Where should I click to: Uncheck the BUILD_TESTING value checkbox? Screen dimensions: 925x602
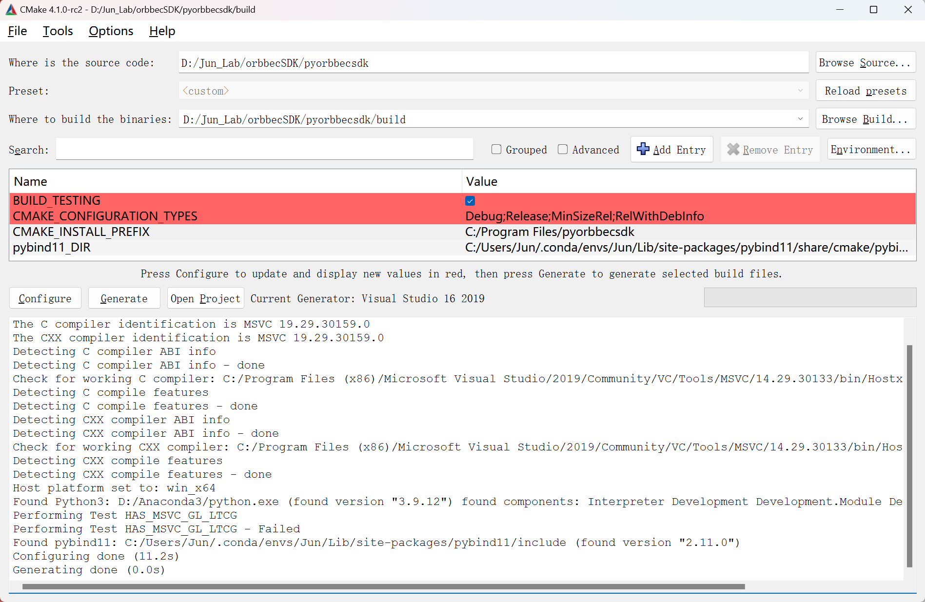click(x=469, y=200)
